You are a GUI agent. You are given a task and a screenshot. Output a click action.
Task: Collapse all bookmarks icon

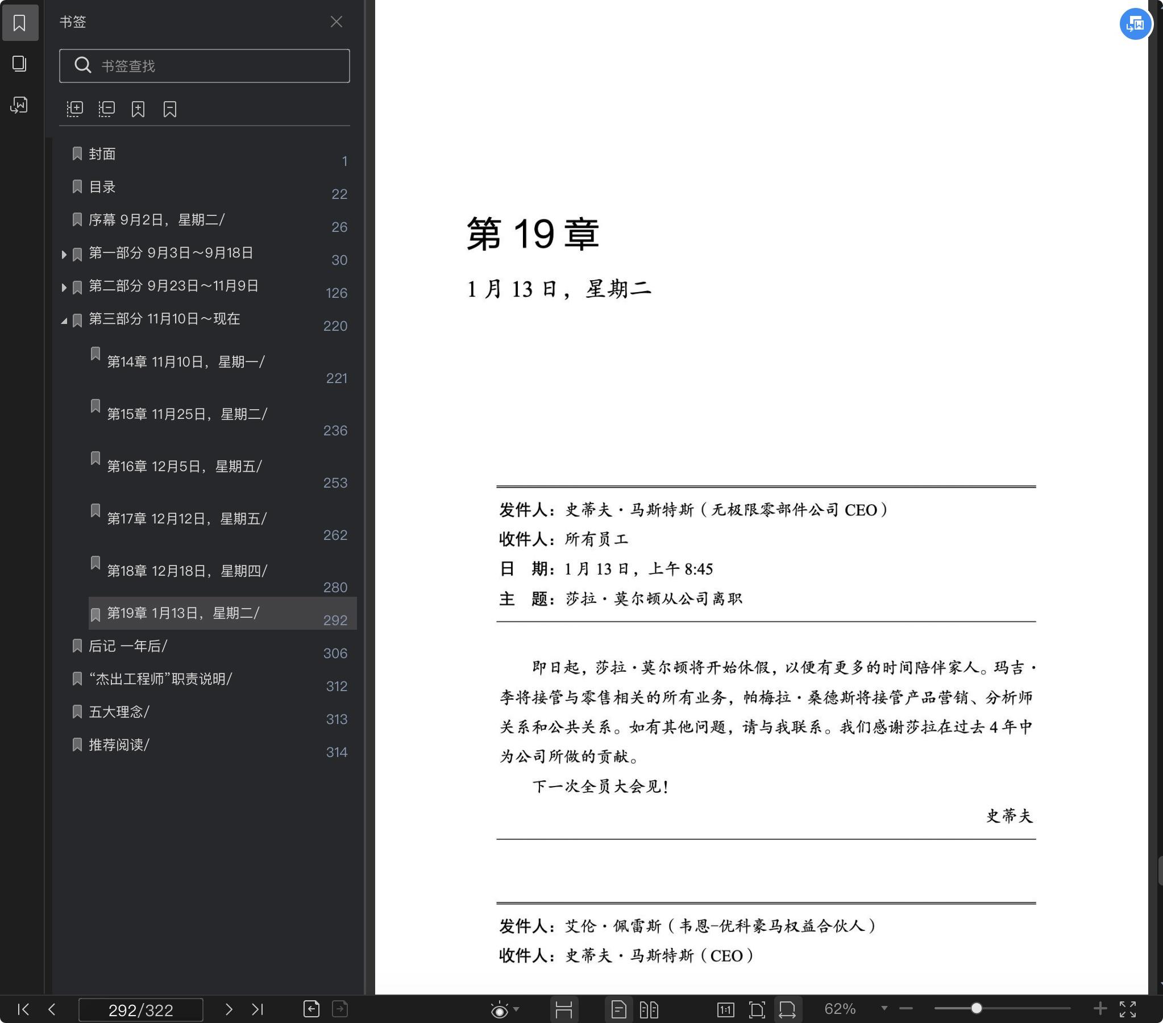106,109
